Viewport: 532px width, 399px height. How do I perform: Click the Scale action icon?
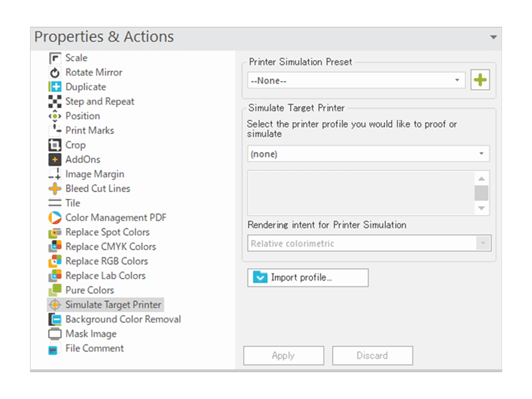click(55, 59)
